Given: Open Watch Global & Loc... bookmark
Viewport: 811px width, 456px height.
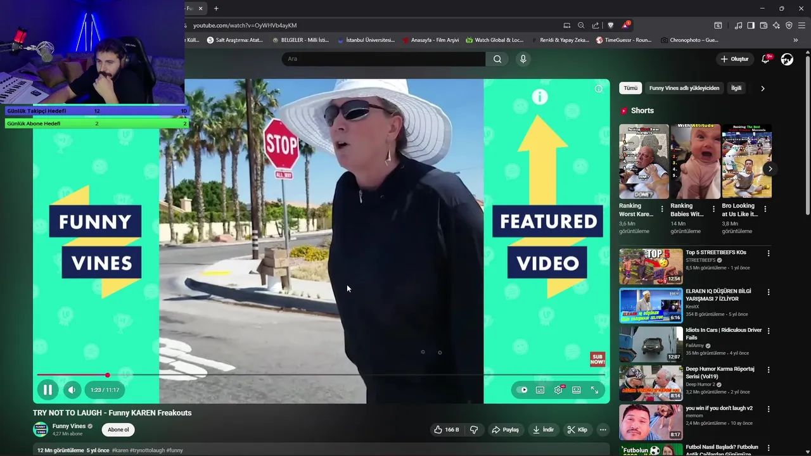Looking at the screenshot, I should tap(495, 40).
